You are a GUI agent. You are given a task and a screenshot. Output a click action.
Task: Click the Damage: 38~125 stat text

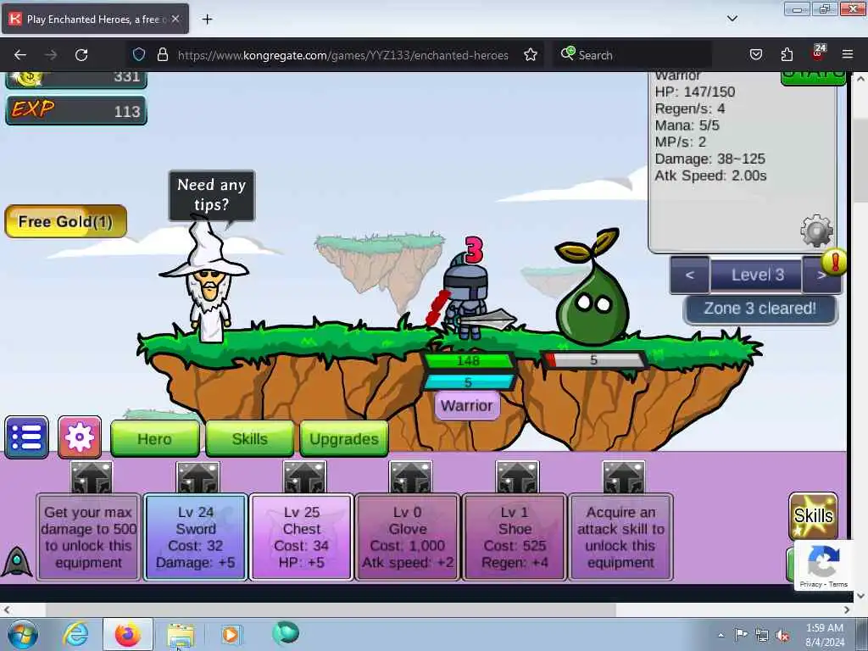point(709,159)
